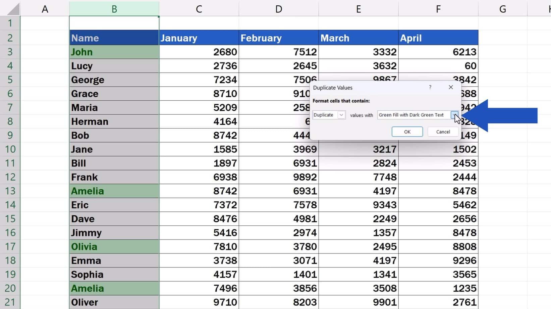Select Jimmy's April value 8478
The height and width of the screenshot is (309, 551).
click(438, 232)
